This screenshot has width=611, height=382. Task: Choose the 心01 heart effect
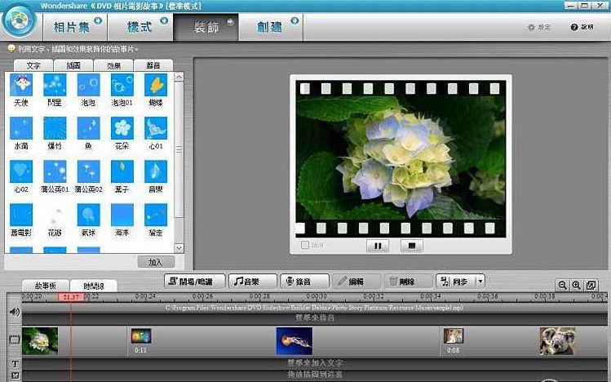156,128
